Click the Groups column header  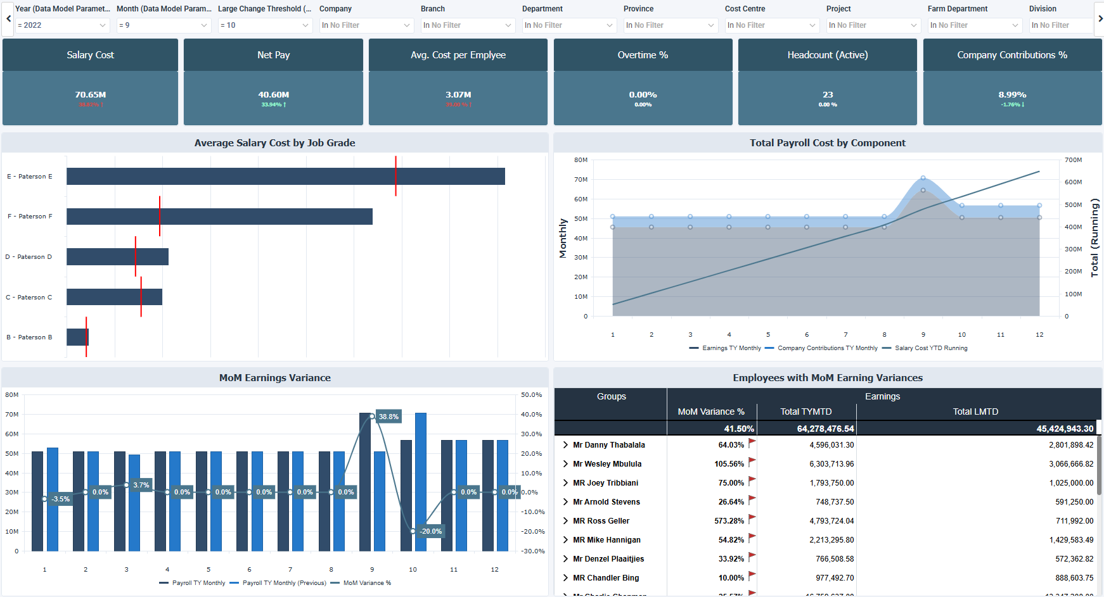click(x=611, y=396)
